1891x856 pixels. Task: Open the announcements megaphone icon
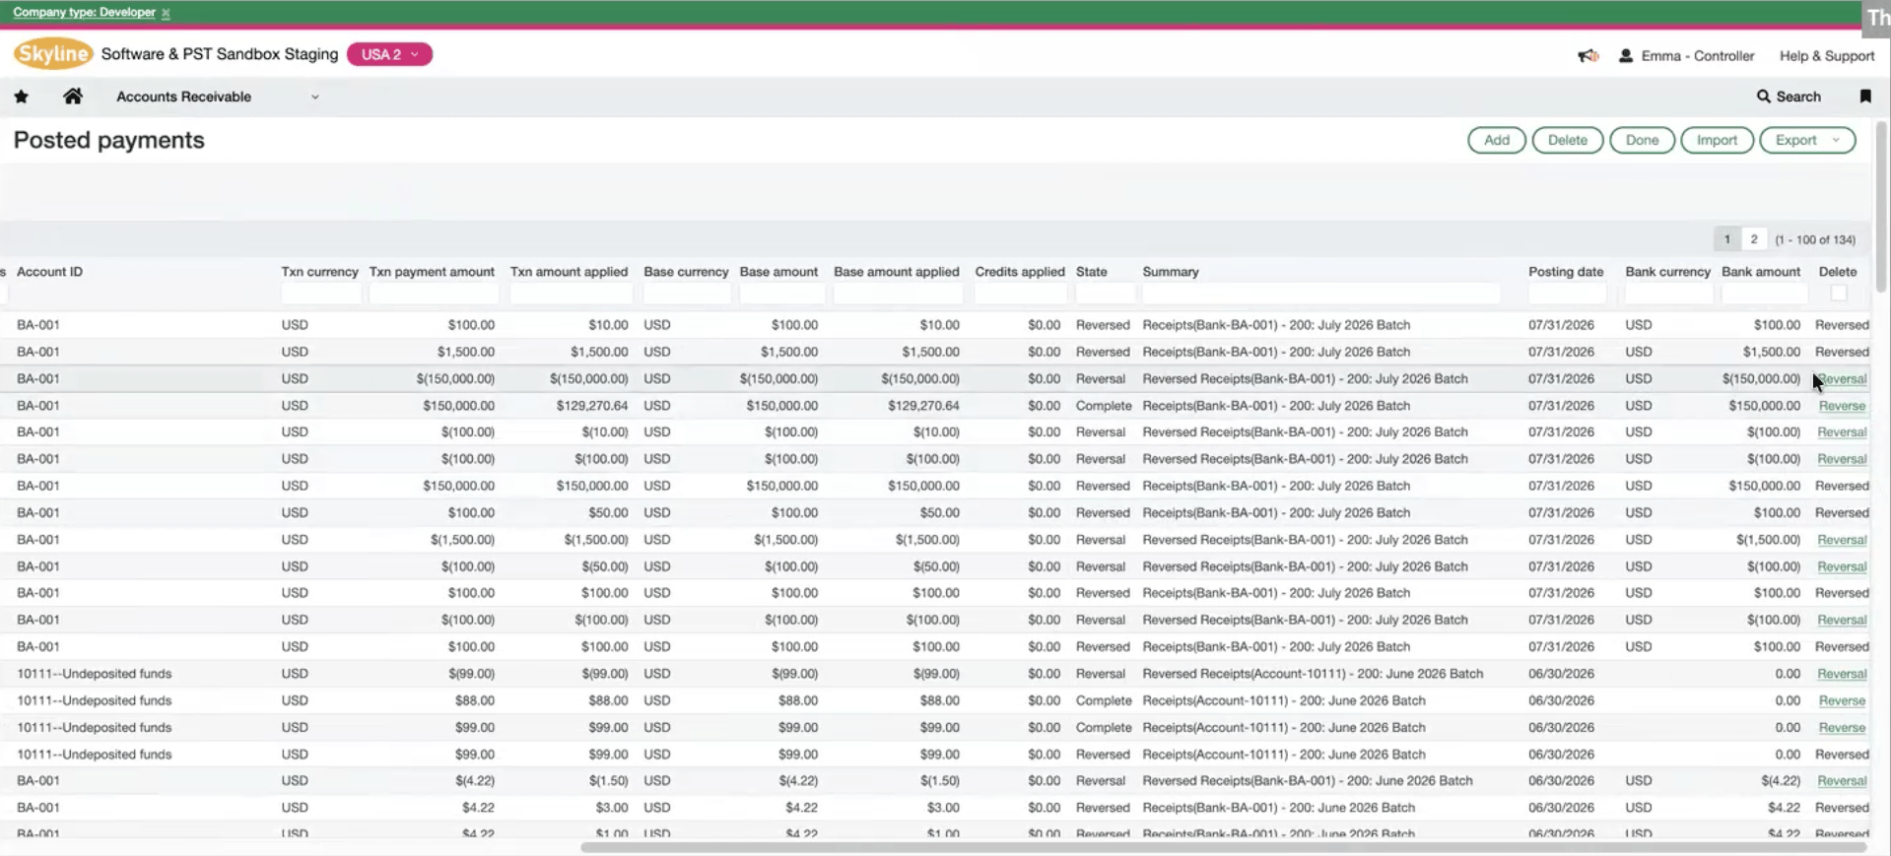(1587, 56)
